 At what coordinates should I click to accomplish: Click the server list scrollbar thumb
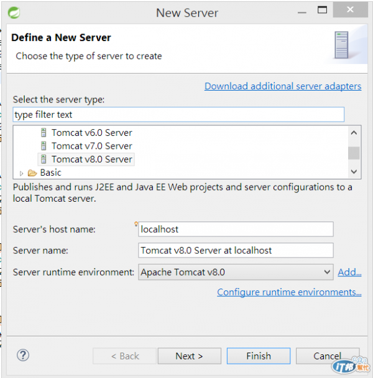click(354, 153)
